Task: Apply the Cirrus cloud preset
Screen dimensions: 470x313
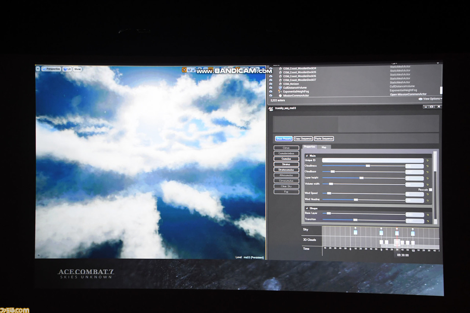Action: pos(286,148)
